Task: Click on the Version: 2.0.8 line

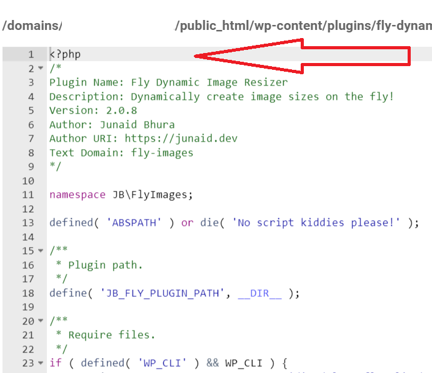Action: [x=93, y=110]
